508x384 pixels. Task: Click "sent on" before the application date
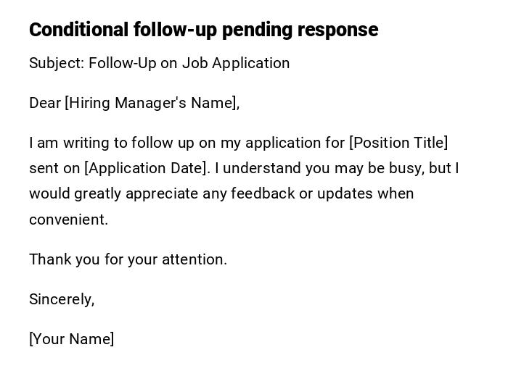pyautogui.click(x=54, y=168)
